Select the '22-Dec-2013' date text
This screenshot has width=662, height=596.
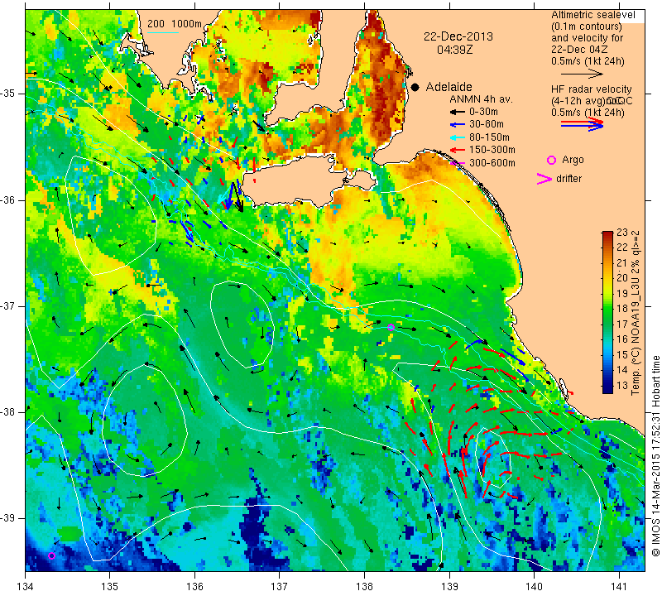click(x=458, y=36)
